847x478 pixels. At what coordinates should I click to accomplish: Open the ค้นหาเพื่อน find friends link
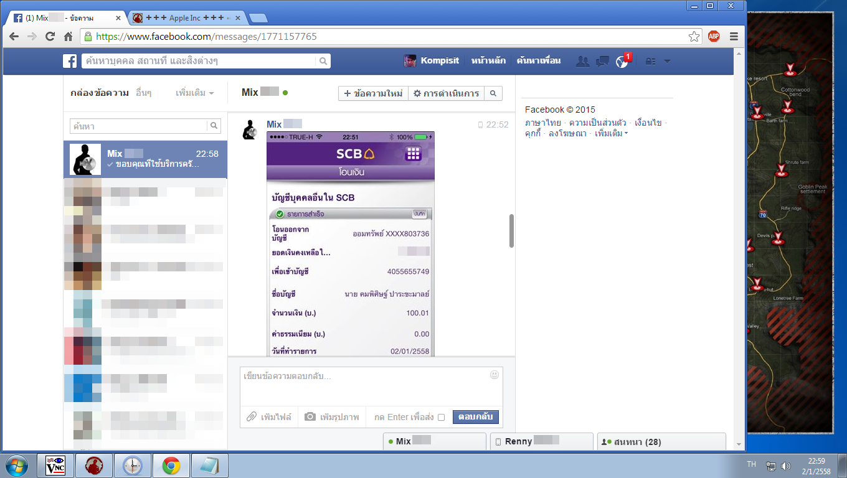tap(539, 61)
